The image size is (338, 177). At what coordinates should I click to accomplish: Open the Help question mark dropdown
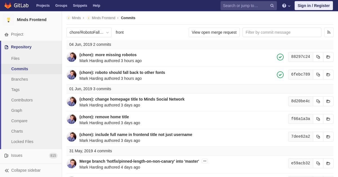pos(286,6)
